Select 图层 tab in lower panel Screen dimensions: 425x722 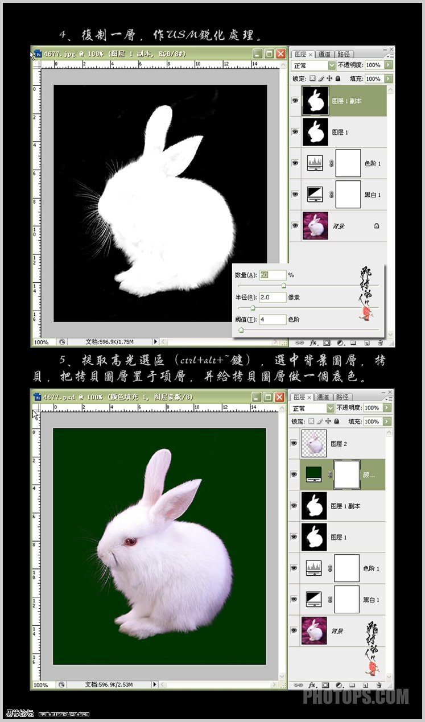[302, 397]
